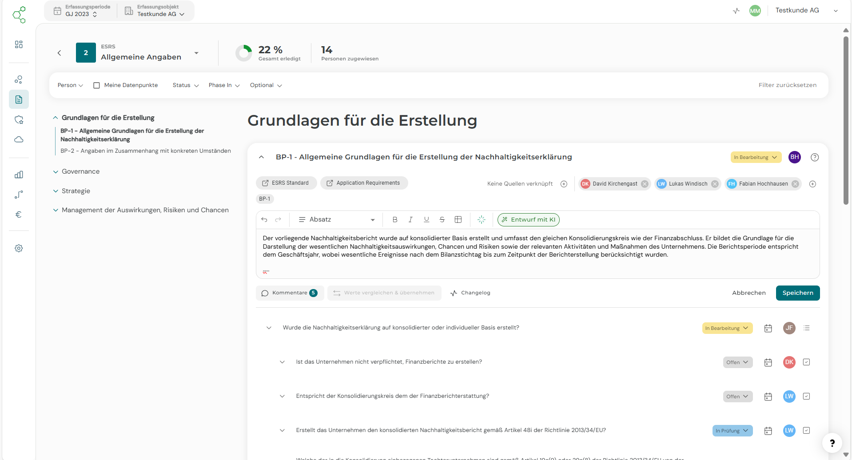Screen dimensions: 852x460
Task: Open the cloud icon in the sidebar
Action: point(19,139)
